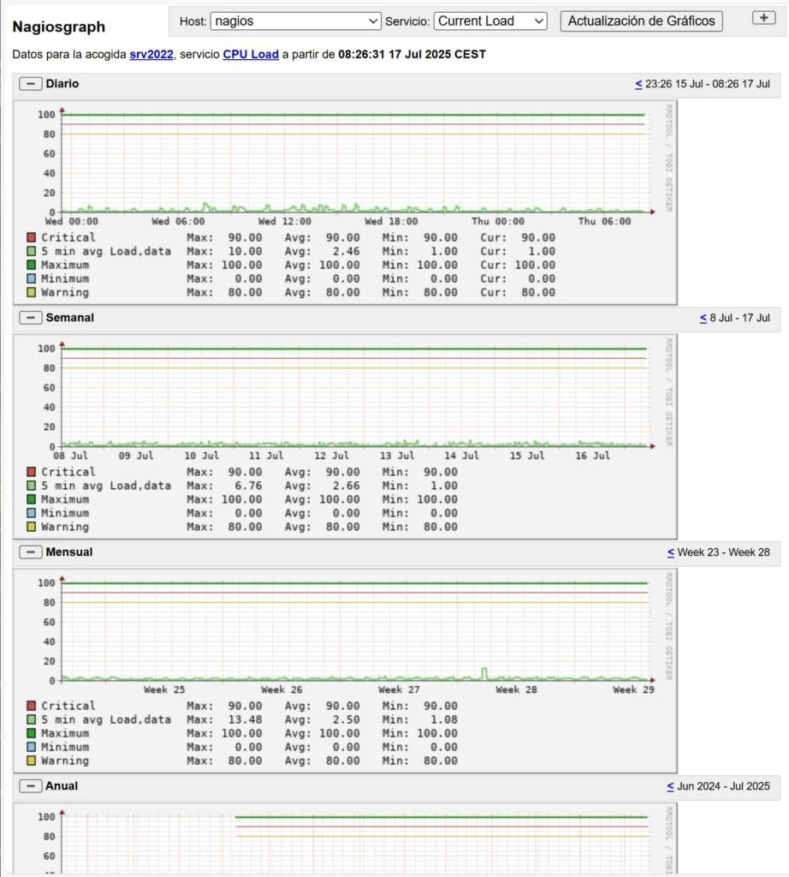Click the Actualización de Gráficos button

click(642, 21)
